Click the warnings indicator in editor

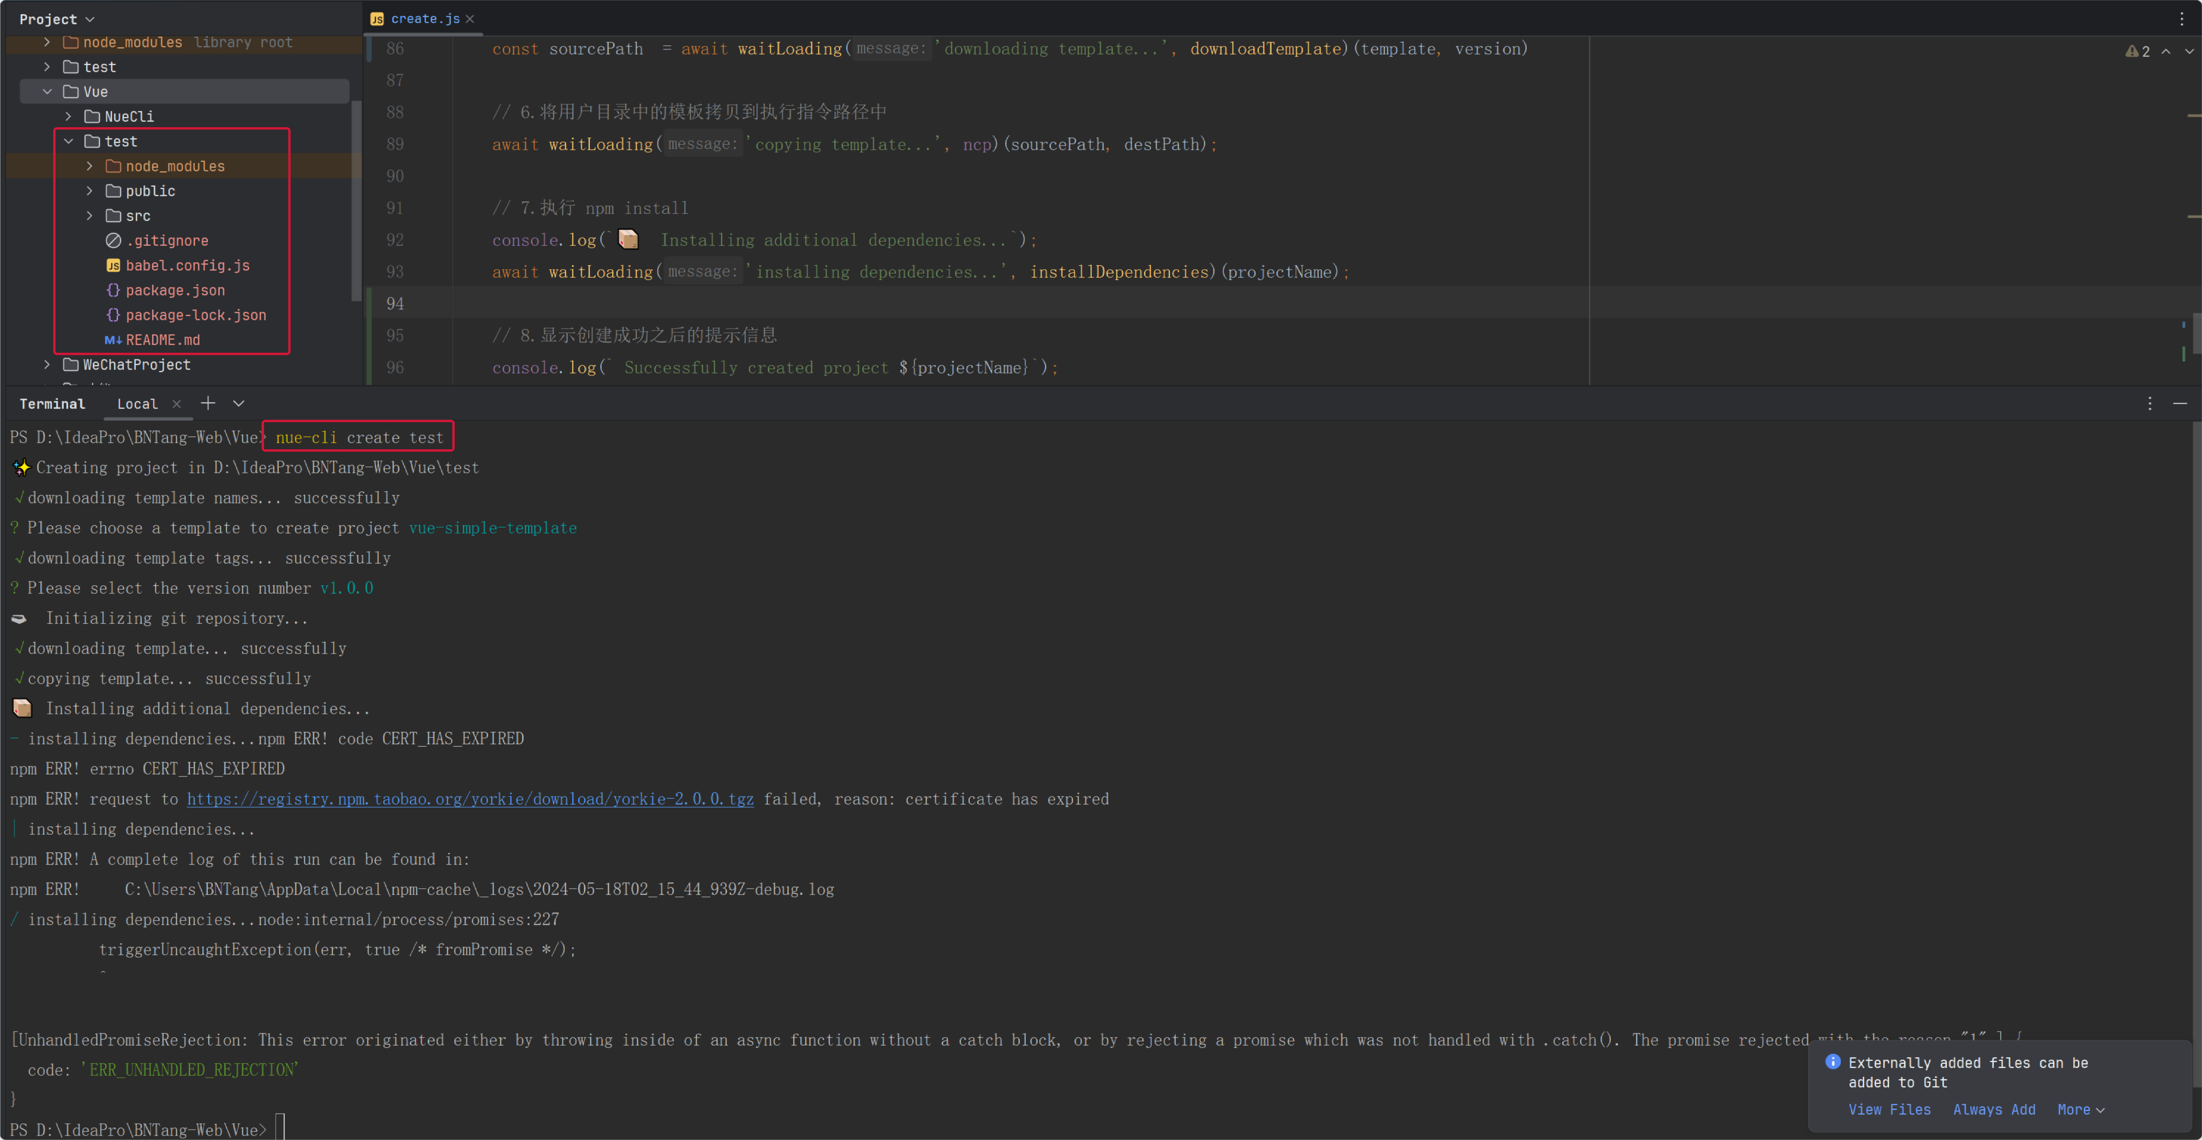[2137, 51]
